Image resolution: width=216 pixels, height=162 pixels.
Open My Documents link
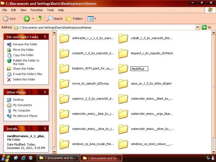click(x=22, y=105)
